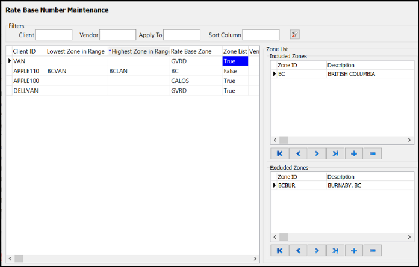This screenshot has height=267, width=419.
Task: Add a new Included Zone with plus
Action: (x=353, y=153)
